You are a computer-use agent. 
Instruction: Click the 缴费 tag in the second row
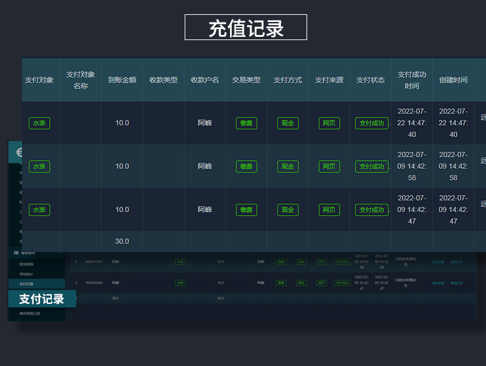click(x=246, y=166)
